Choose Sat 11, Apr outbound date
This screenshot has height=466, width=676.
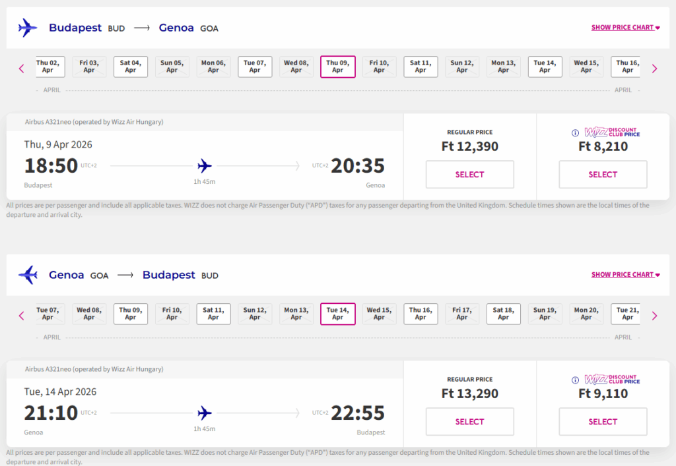click(x=421, y=67)
